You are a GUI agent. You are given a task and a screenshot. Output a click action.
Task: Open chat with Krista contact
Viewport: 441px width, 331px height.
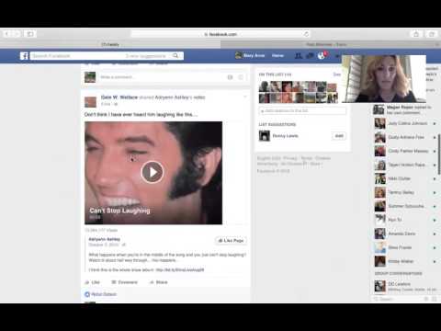tap(405, 261)
